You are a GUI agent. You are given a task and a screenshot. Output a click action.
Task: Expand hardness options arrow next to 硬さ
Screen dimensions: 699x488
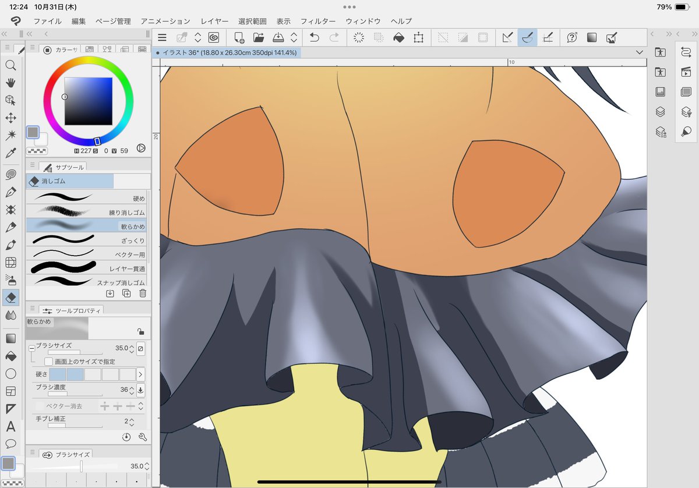[x=140, y=374]
